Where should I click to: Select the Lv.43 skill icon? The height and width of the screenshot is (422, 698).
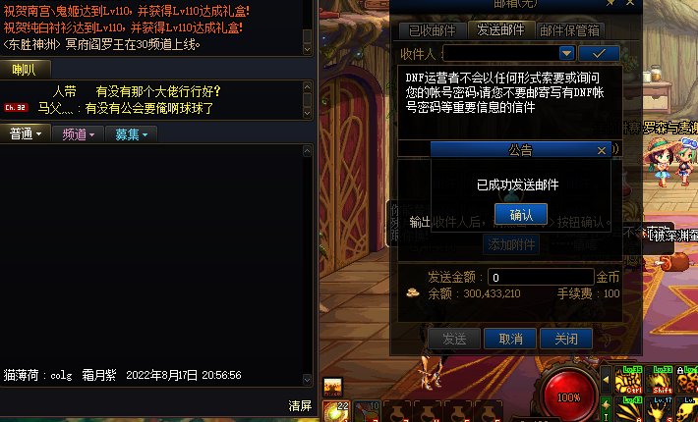click(x=628, y=408)
